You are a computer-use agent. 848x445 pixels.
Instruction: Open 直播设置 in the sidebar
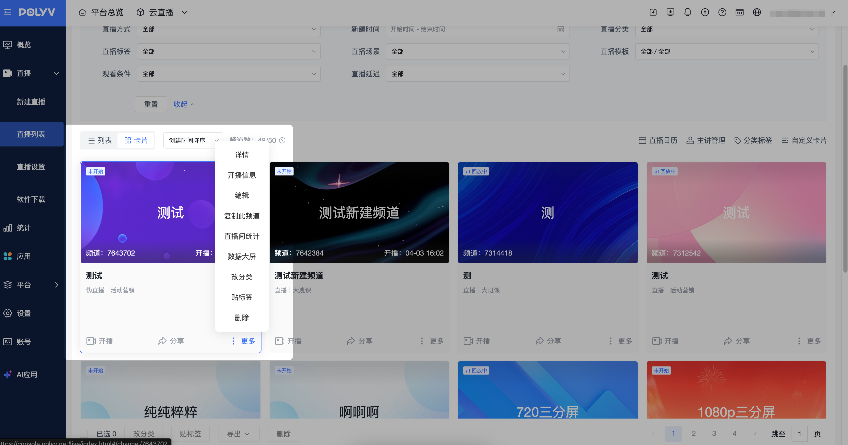pyautogui.click(x=32, y=167)
